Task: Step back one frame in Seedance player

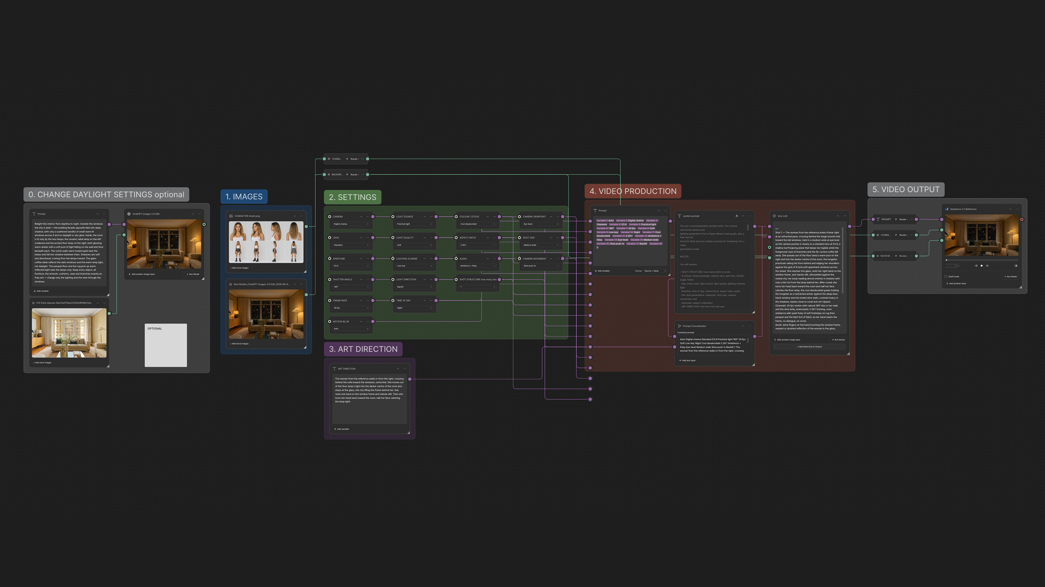Action: [976, 266]
